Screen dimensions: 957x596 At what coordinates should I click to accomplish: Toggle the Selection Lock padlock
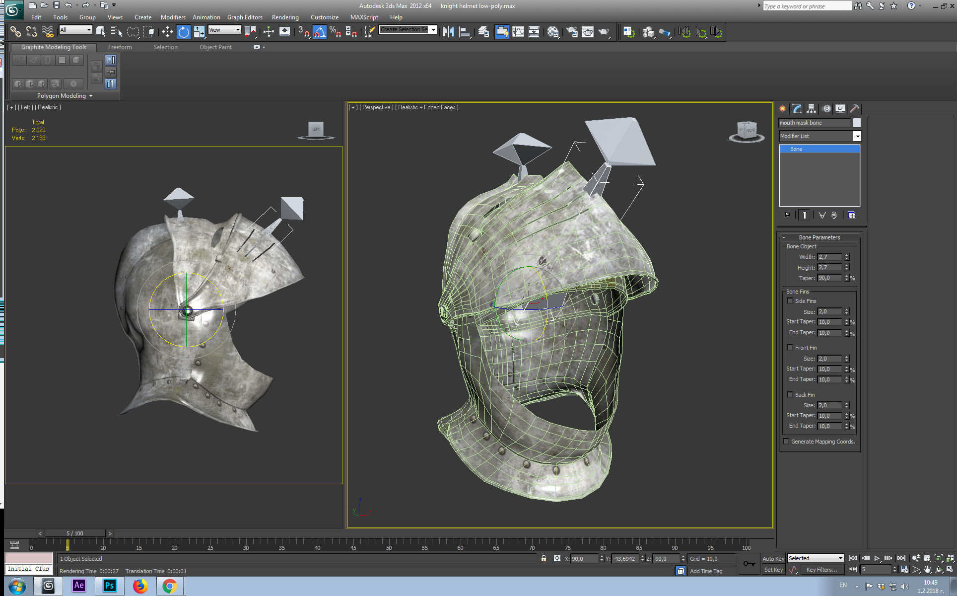[x=544, y=559]
